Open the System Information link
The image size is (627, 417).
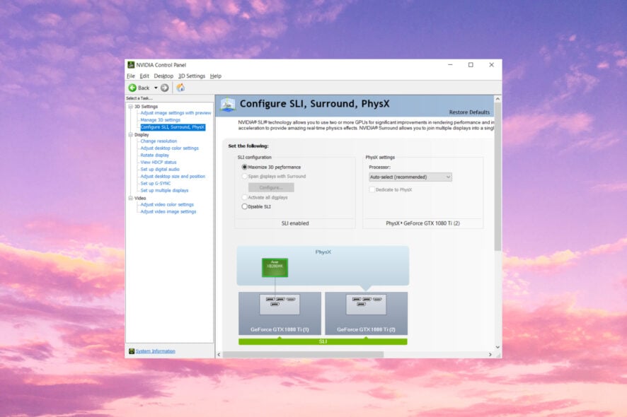(155, 351)
